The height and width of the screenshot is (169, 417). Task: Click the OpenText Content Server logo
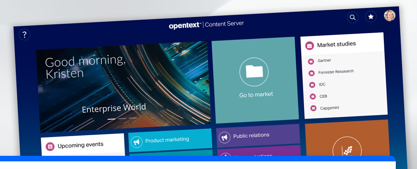(206, 25)
